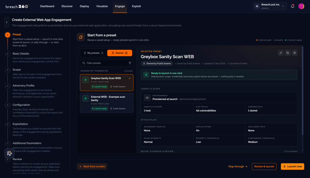Click step 2 Basic Details circle
The height and width of the screenshot is (178, 310).
click(8, 54)
